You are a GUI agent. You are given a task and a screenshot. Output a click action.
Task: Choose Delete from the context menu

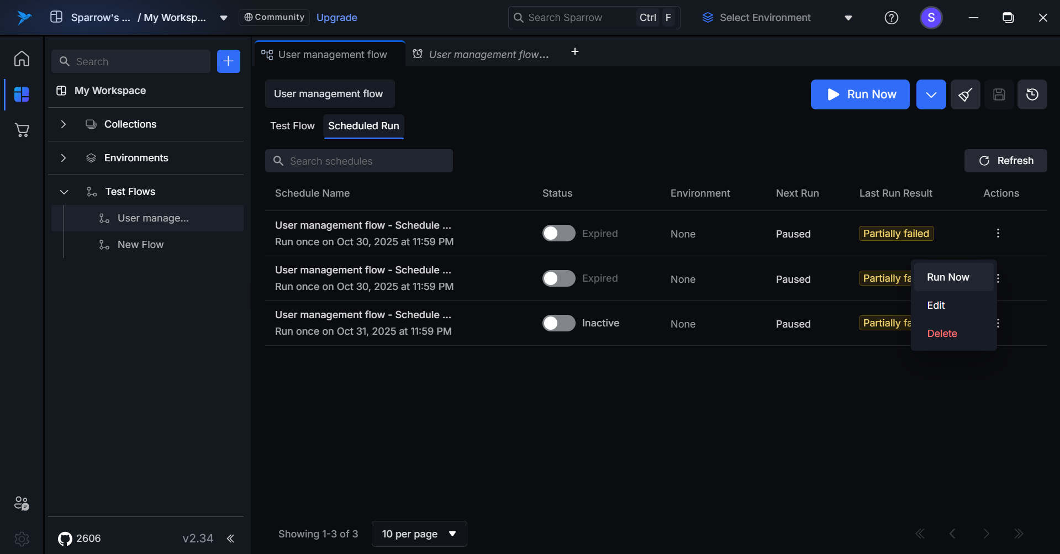click(x=942, y=334)
